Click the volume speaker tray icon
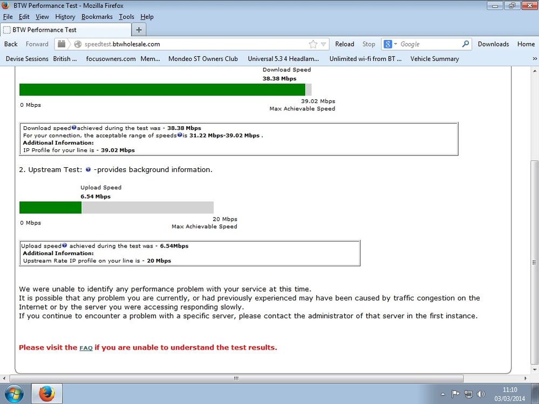Image resolution: width=539 pixels, height=404 pixels. coord(481,394)
